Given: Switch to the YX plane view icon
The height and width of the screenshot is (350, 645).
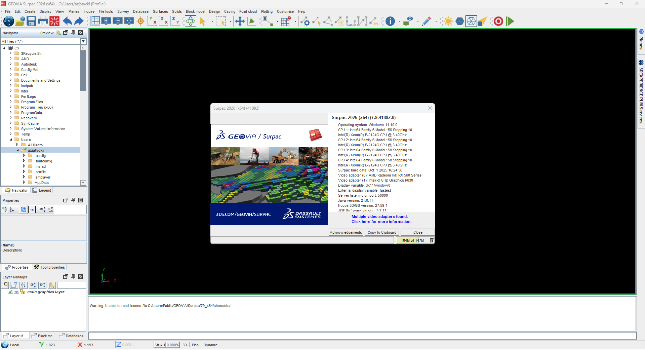Looking at the screenshot, I should 152,21.
